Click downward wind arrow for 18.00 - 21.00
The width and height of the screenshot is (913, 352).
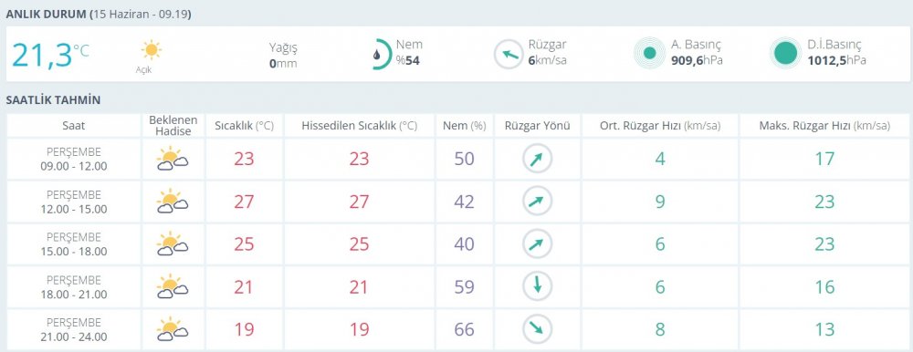pyautogui.click(x=537, y=287)
